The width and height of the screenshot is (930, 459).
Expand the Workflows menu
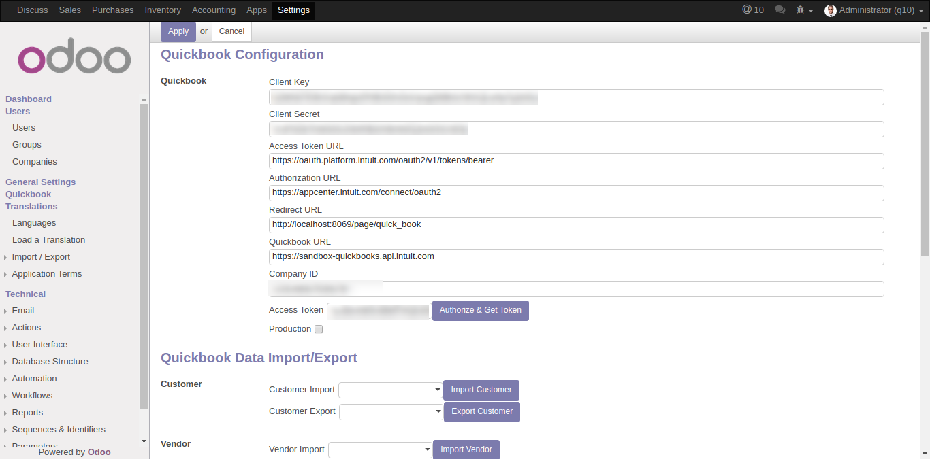coord(32,396)
